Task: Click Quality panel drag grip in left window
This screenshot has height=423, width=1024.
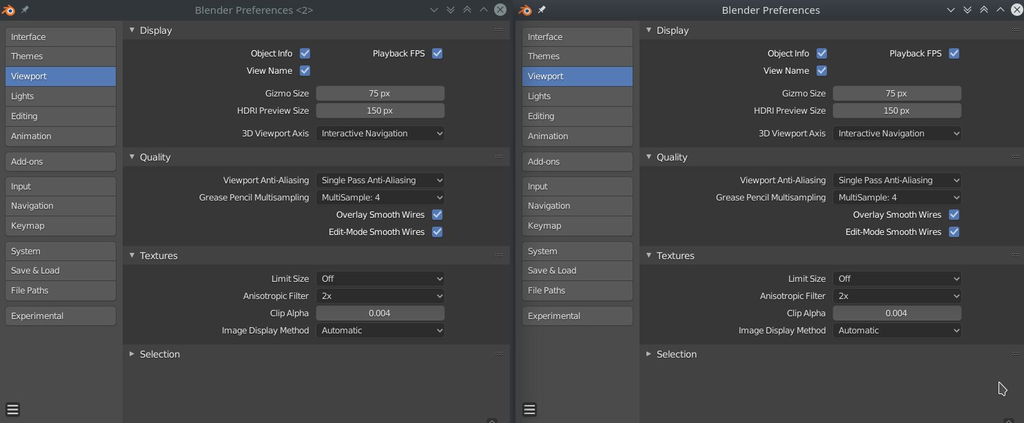Action: pyautogui.click(x=499, y=157)
